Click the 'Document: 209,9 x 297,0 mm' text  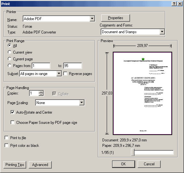click(x=125, y=140)
